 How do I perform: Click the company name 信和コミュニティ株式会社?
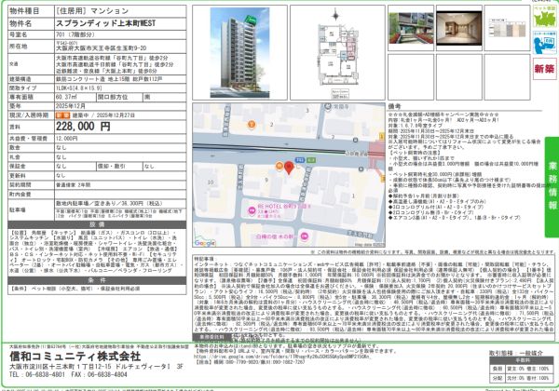click(75, 357)
